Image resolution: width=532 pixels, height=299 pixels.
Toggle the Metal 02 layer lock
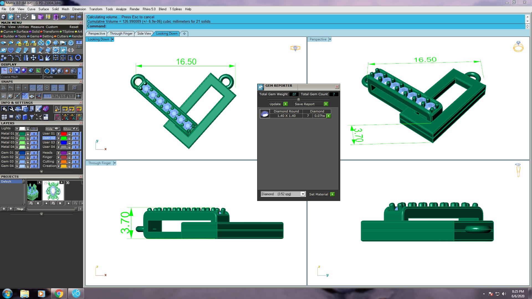tap(28, 138)
